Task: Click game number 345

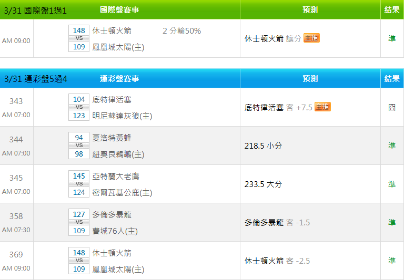Action: (16, 178)
